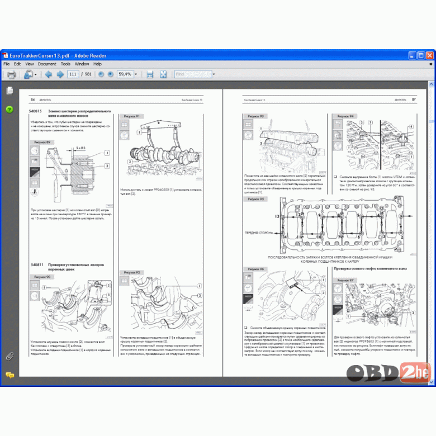Close the Adobe Reader window

click(x=430, y=55)
